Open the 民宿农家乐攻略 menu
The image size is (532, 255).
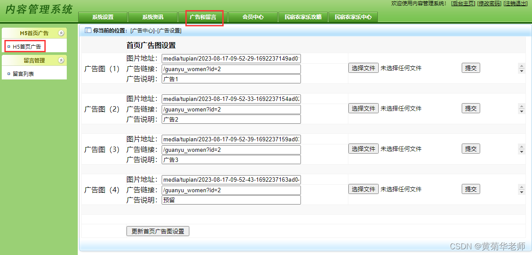(303, 17)
